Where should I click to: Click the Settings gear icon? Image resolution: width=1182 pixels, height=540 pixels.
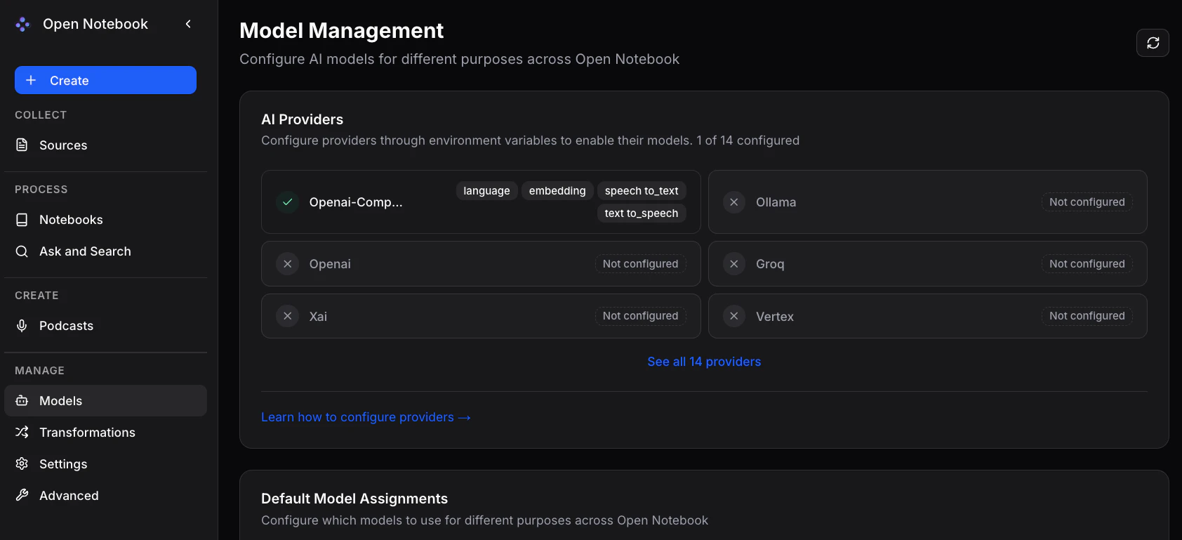[22, 464]
